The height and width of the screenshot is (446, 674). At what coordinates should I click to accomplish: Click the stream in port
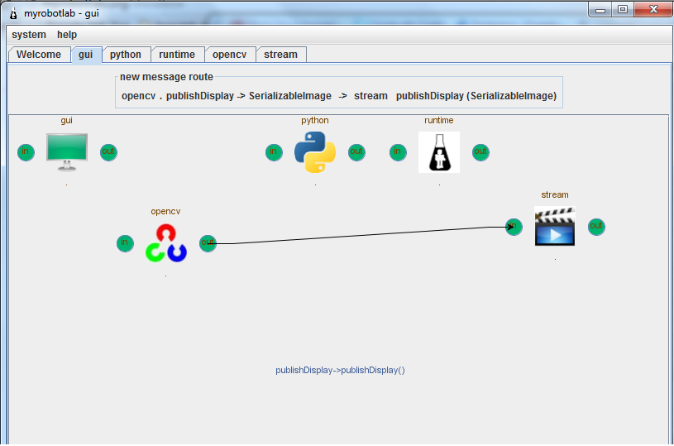click(514, 227)
